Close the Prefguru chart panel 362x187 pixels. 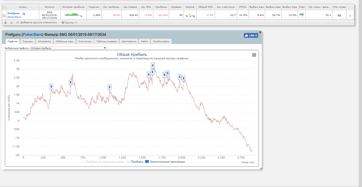[x=260, y=32]
